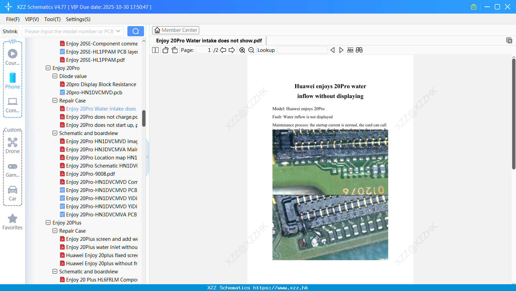
Task: Go to the previous PDF page arrow
Action: (223, 50)
